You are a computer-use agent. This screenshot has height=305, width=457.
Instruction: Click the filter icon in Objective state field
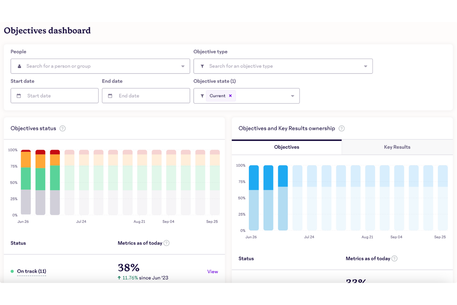pos(202,96)
